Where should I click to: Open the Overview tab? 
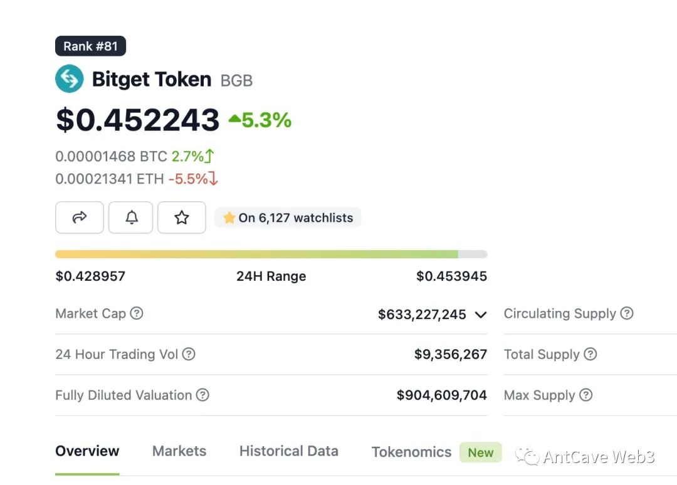pos(87,451)
